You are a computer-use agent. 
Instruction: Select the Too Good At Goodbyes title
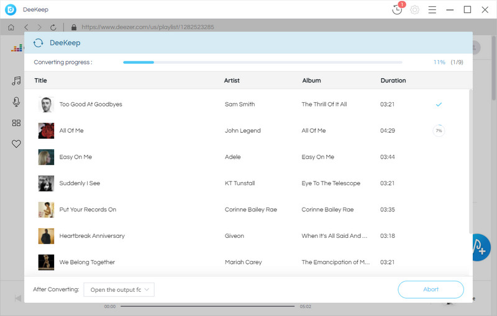(x=91, y=104)
